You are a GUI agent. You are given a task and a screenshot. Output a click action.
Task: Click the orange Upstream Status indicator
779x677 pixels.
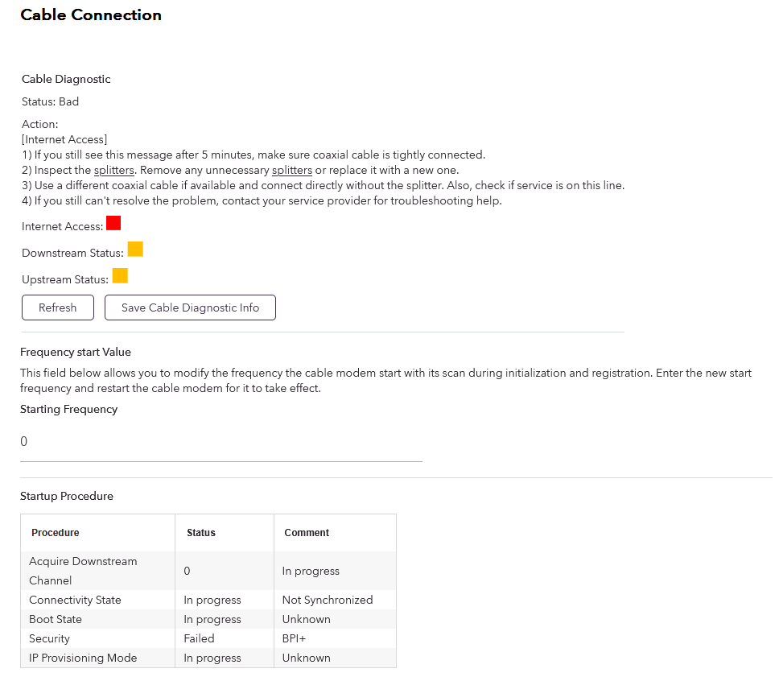pyautogui.click(x=120, y=276)
